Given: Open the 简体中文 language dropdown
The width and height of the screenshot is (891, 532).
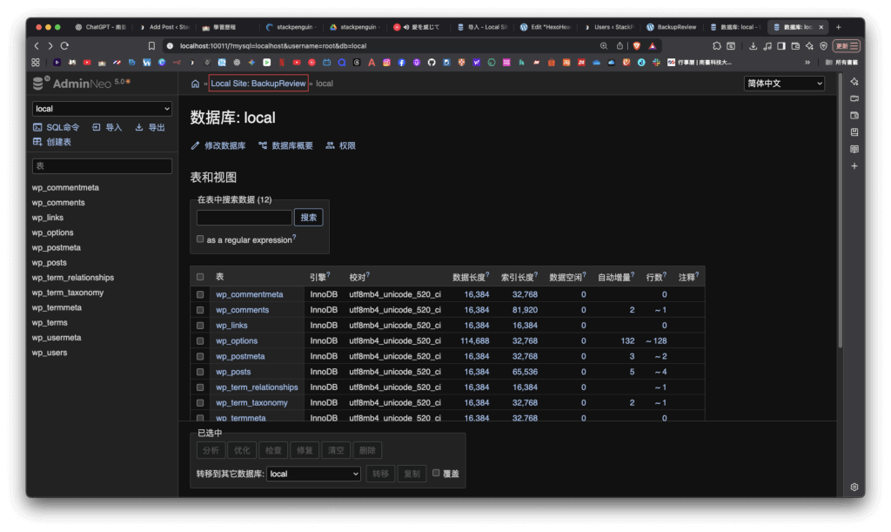Looking at the screenshot, I should [784, 84].
